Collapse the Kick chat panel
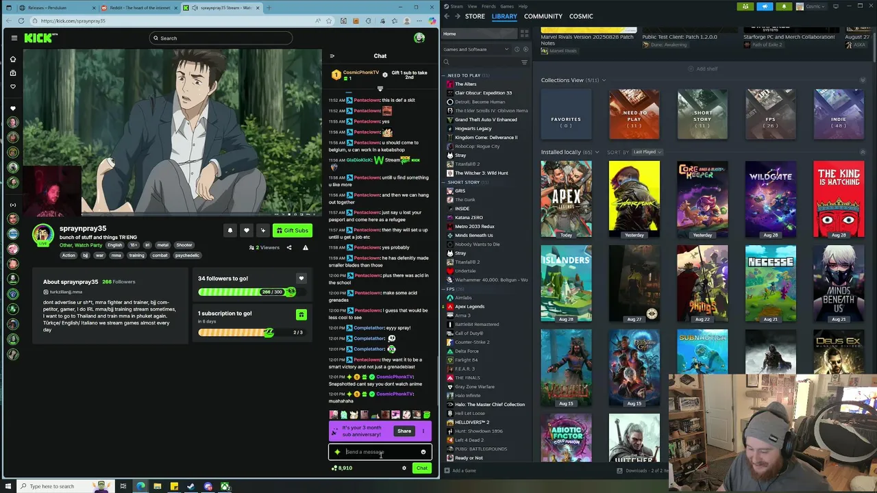This screenshot has width=877, height=493. point(332,56)
